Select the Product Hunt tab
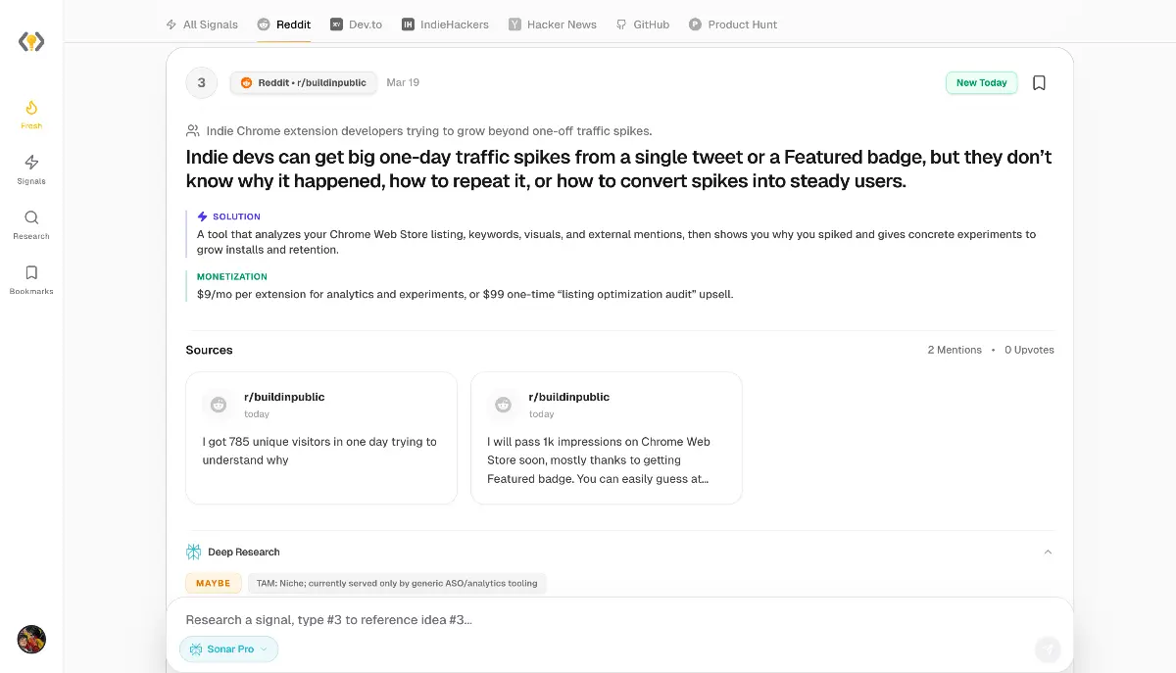Image resolution: width=1176 pixels, height=673 pixels. click(733, 24)
